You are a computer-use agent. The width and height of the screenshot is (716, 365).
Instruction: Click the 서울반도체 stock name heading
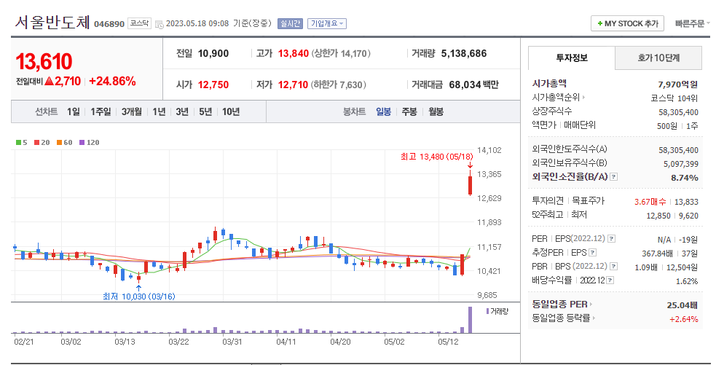[x=52, y=22]
